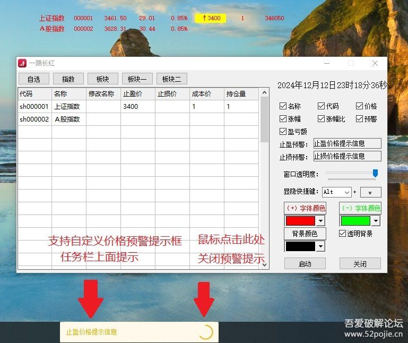
Task: Uncheck the 名称 checkbox
Action: pyautogui.click(x=283, y=106)
